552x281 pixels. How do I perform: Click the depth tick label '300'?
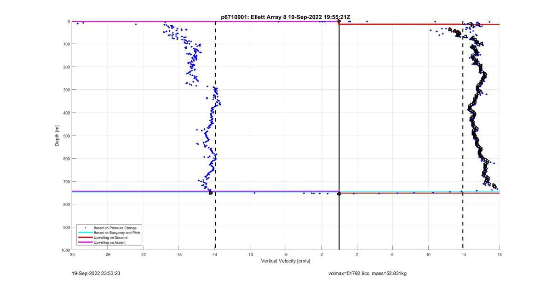[66, 90]
